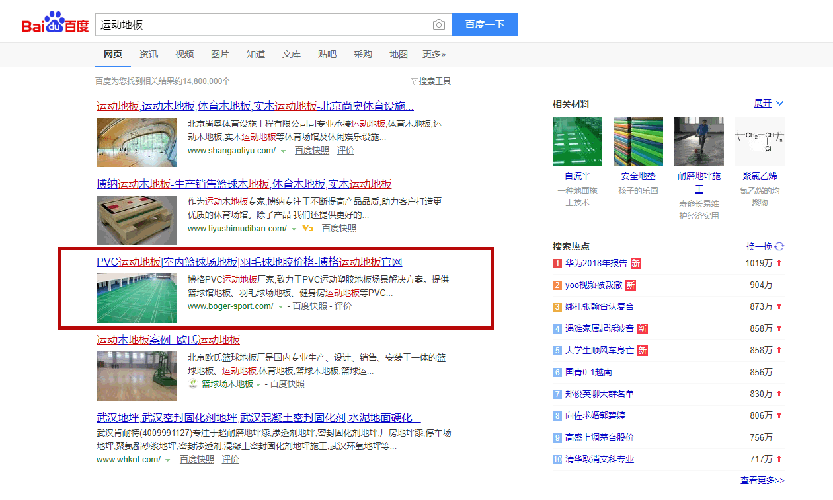Screen dimensions: 833x500
Task: Click 评价 for whknt.com result
Action: coord(231,460)
